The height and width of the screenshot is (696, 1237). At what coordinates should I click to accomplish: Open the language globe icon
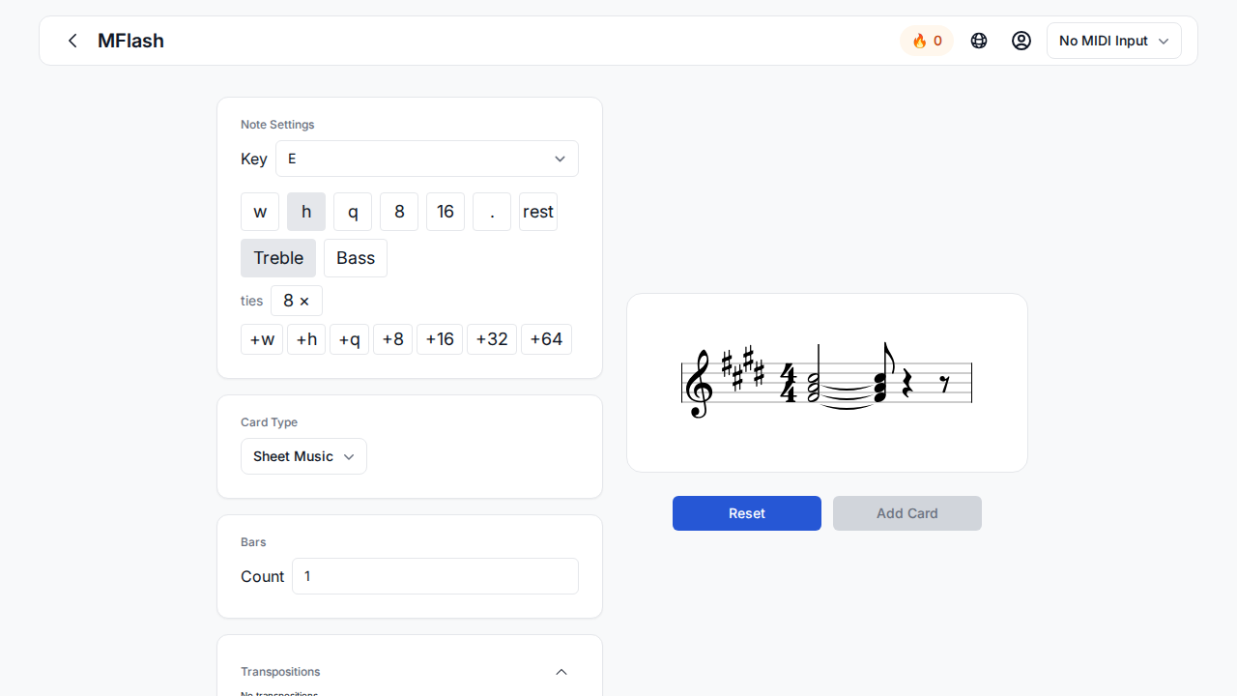coord(979,41)
